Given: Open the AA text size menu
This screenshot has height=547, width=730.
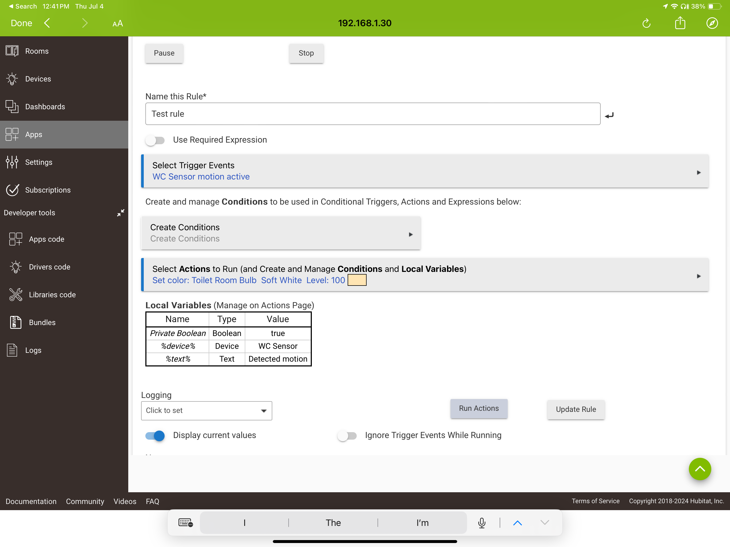Looking at the screenshot, I should click(x=118, y=24).
